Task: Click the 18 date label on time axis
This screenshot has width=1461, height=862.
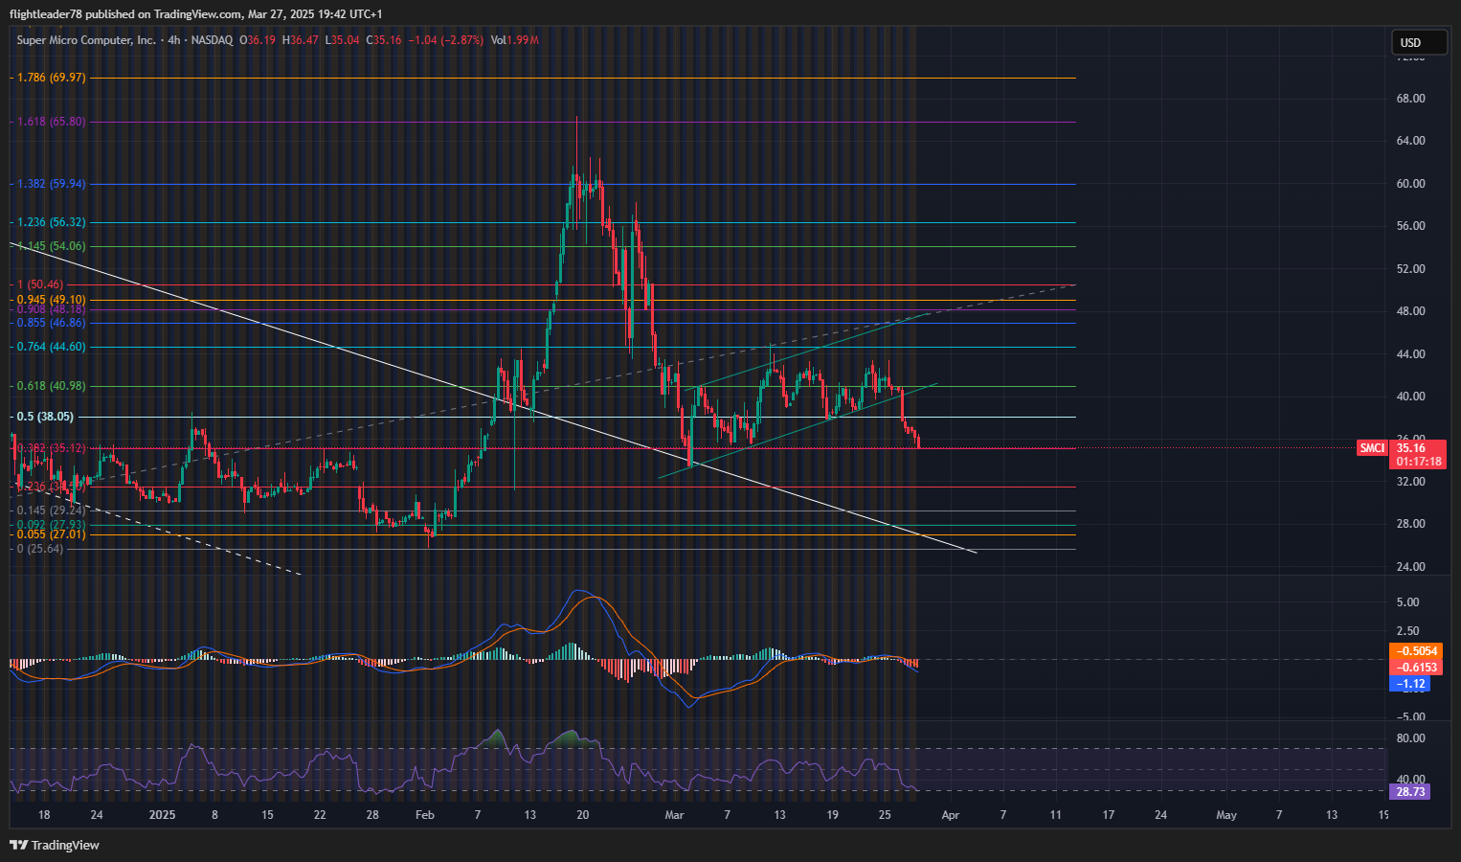Action: [44, 815]
